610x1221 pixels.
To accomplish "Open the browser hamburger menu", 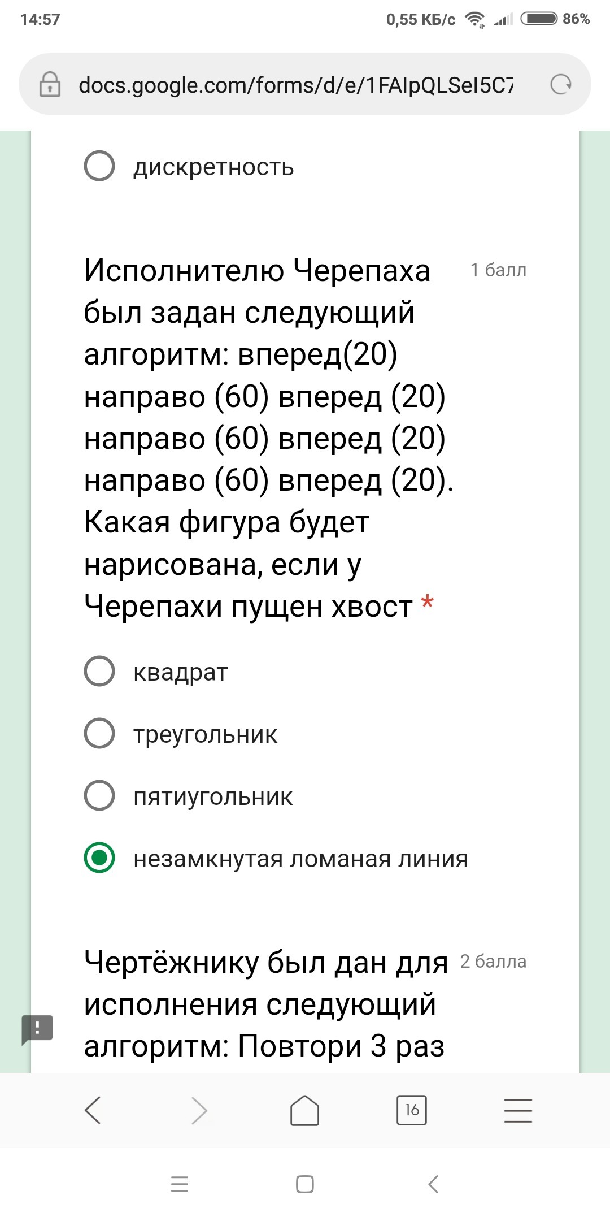I will [x=518, y=1110].
